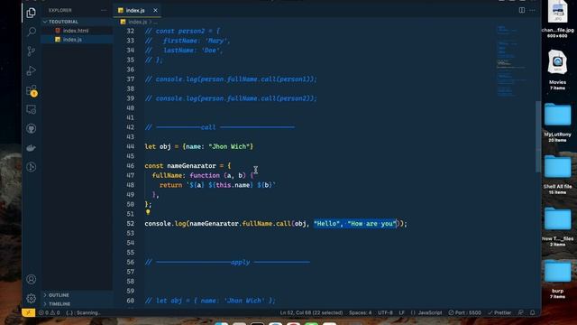Open the GitHub view in activity bar

click(32, 128)
